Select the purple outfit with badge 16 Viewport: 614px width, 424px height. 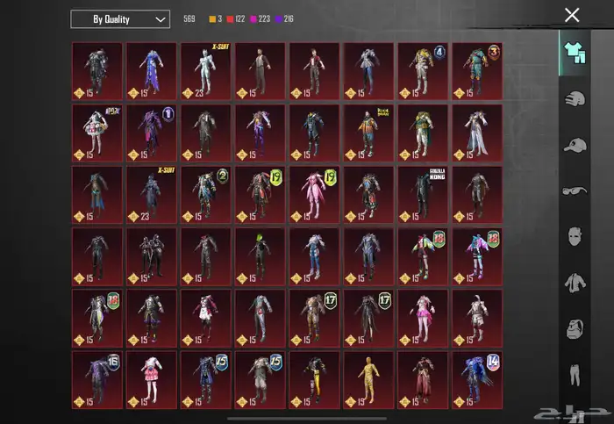(x=97, y=380)
